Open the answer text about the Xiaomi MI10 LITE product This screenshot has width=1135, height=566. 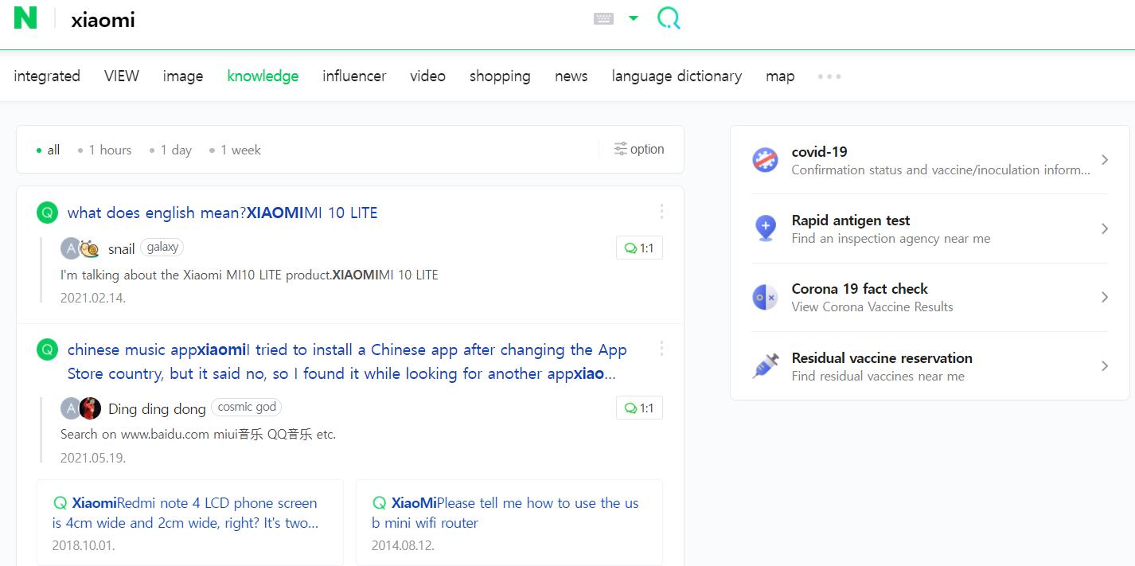click(249, 275)
